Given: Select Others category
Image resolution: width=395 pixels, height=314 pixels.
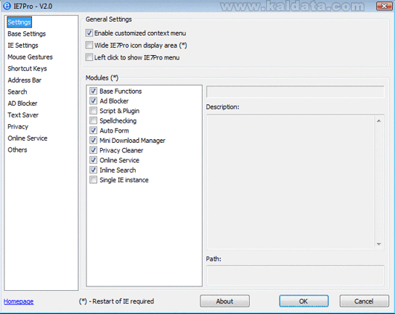Looking at the screenshot, I should (x=17, y=150).
